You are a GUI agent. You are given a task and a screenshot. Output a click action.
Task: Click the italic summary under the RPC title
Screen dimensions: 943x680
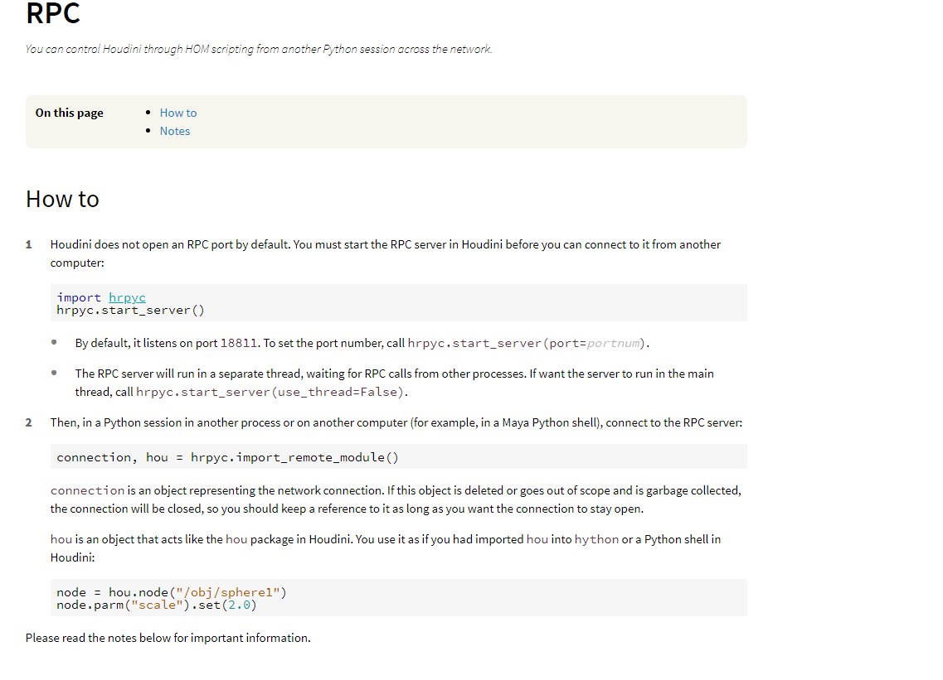(259, 49)
